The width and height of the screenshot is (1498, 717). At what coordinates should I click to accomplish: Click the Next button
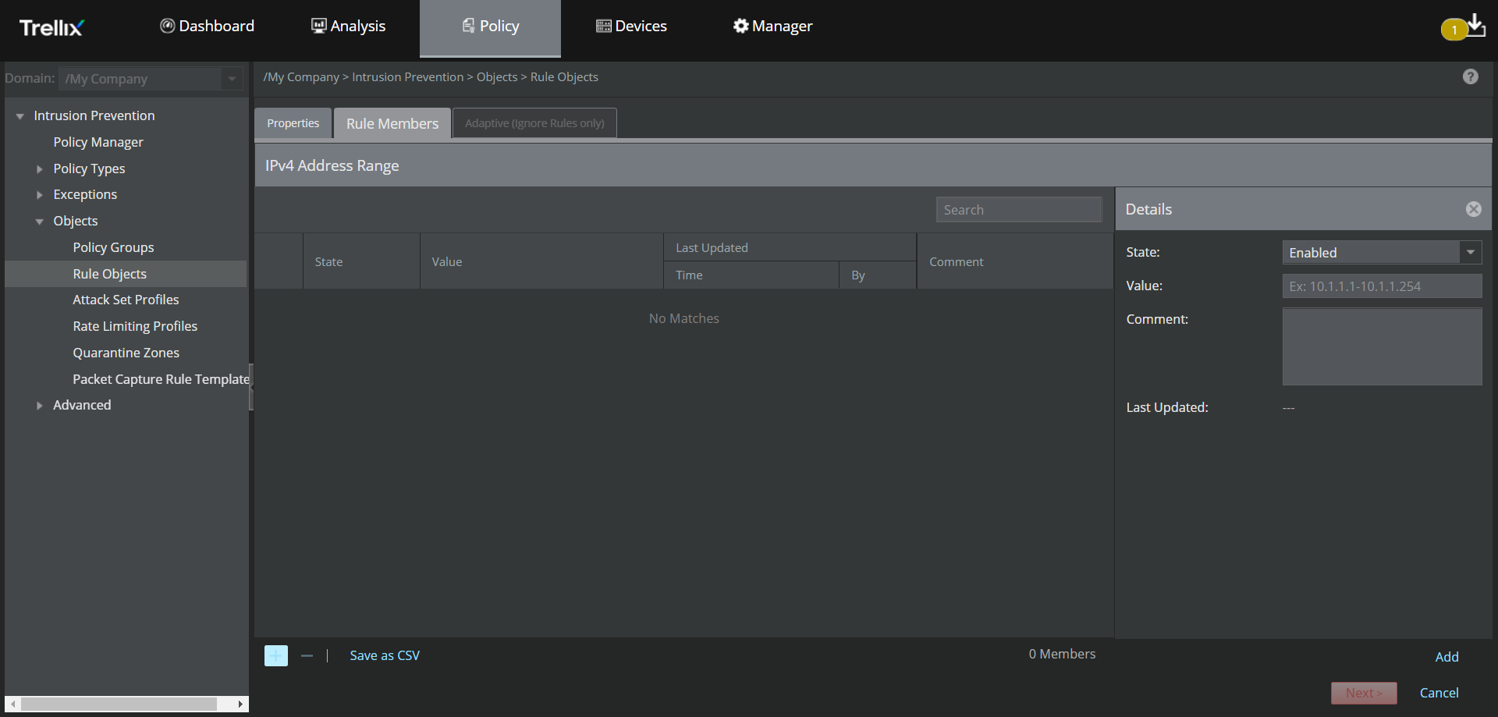point(1364,693)
